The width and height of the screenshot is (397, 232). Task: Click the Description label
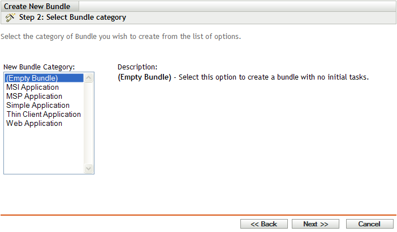pyautogui.click(x=137, y=67)
